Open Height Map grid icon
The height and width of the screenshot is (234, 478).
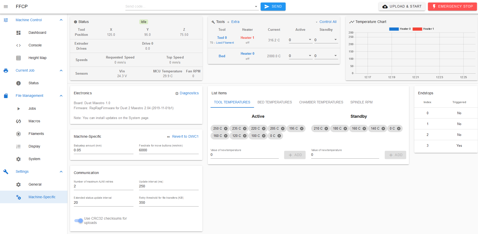point(18,58)
